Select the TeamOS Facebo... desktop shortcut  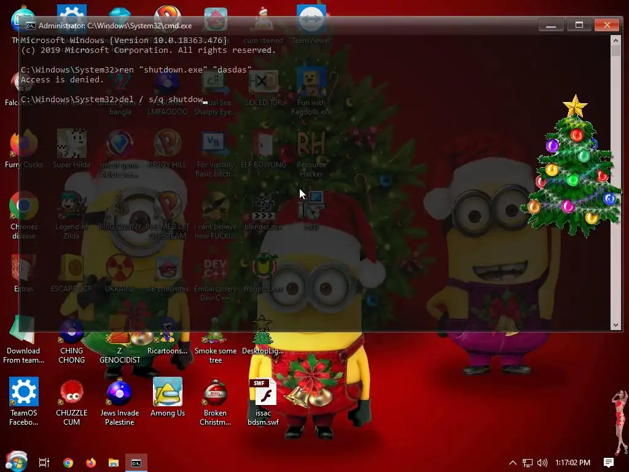point(24,401)
